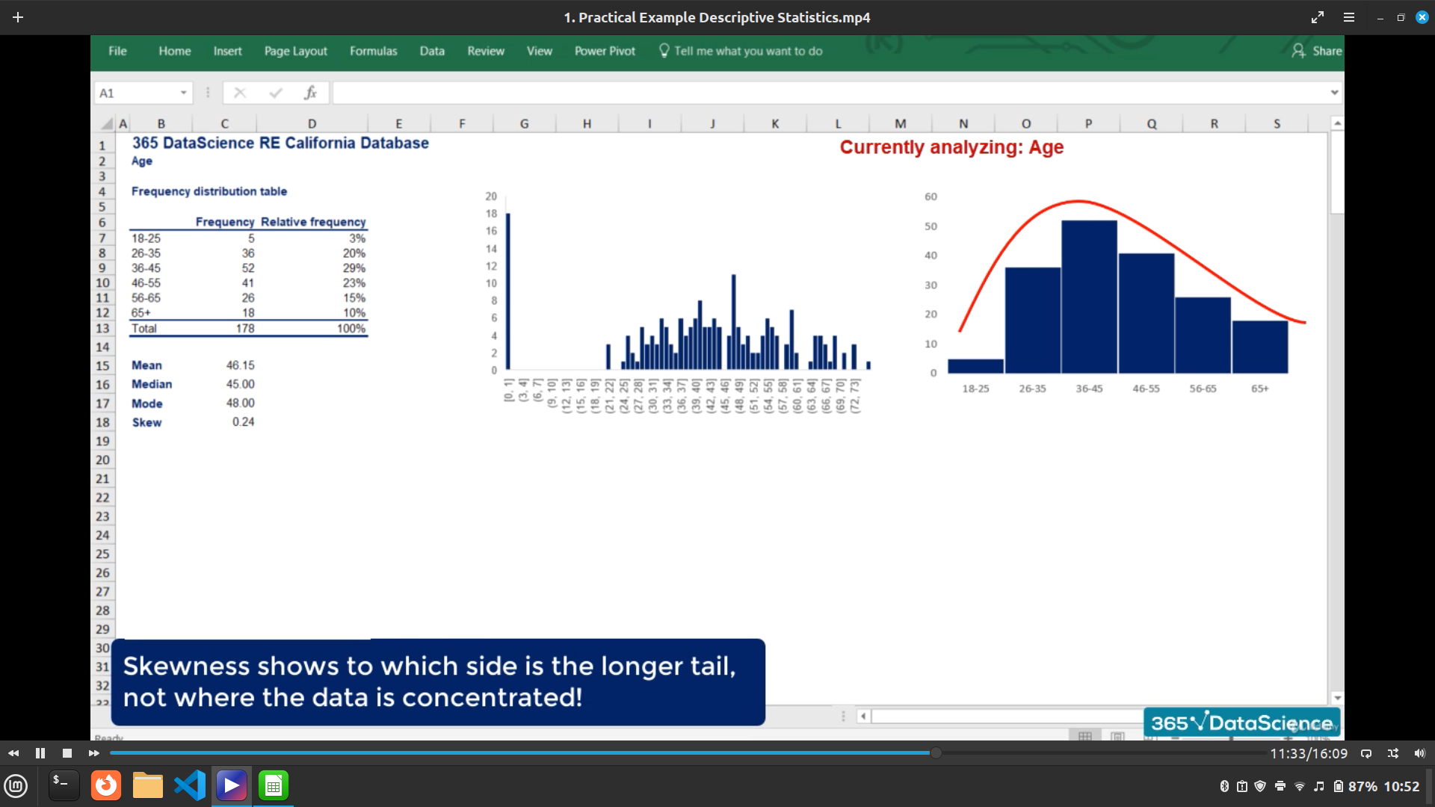1435x807 pixels.
Task: Skip to the next track
Action: point(93,753)
